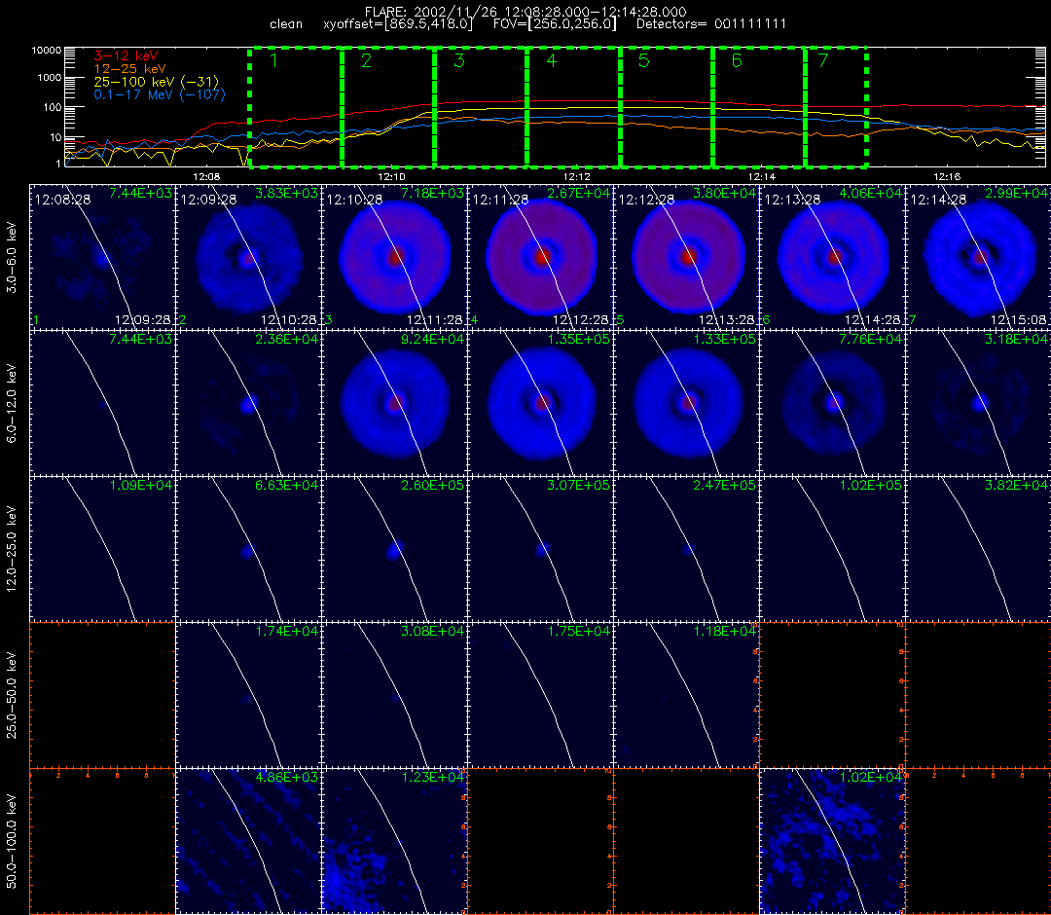
Task: Click the orange '12-25 keV' legend entry
Action: [x=129, y=69]
